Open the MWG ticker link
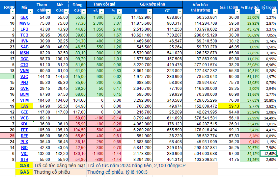 tap(24, 23)
